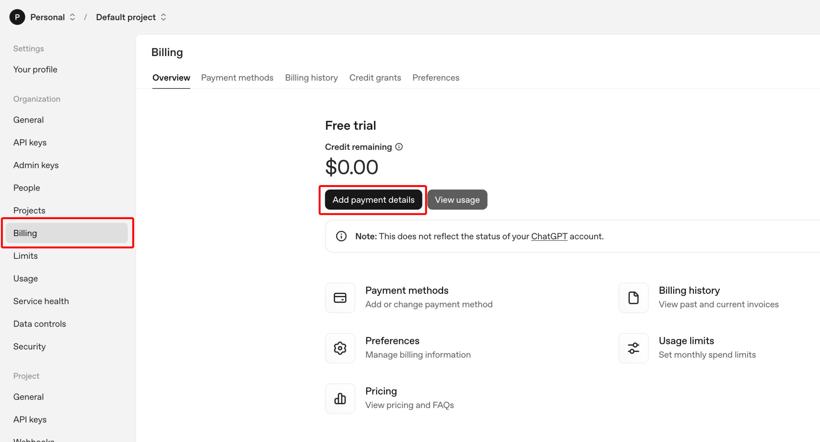Click the Payment methods credit card icon
Screen dimensions: 820x442
click(x=340, y=298)
